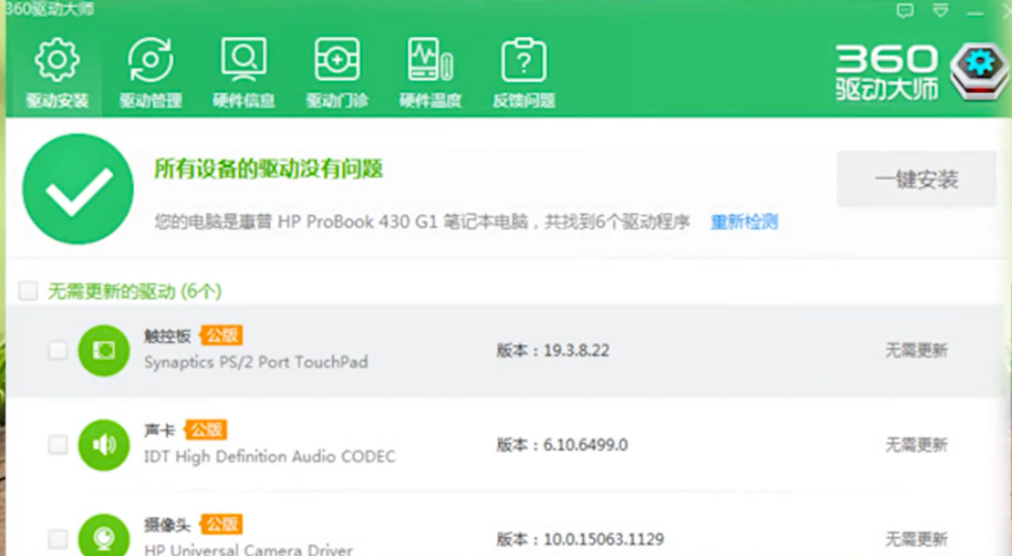Click the 360驱动大师 logo icon
The width and height of the screenshot is (1012, 556).
point(981,70)
